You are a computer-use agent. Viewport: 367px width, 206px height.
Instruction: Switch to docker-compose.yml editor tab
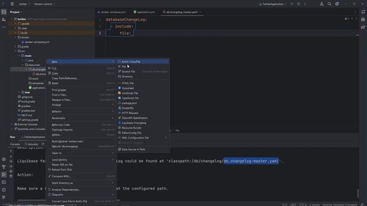coord(112,12)
